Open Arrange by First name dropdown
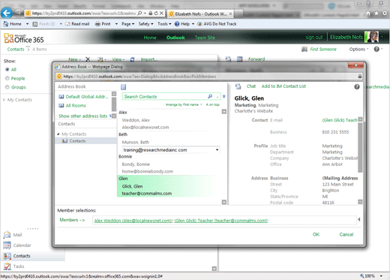Screen dimensions: 390x280 coord(184,104)
